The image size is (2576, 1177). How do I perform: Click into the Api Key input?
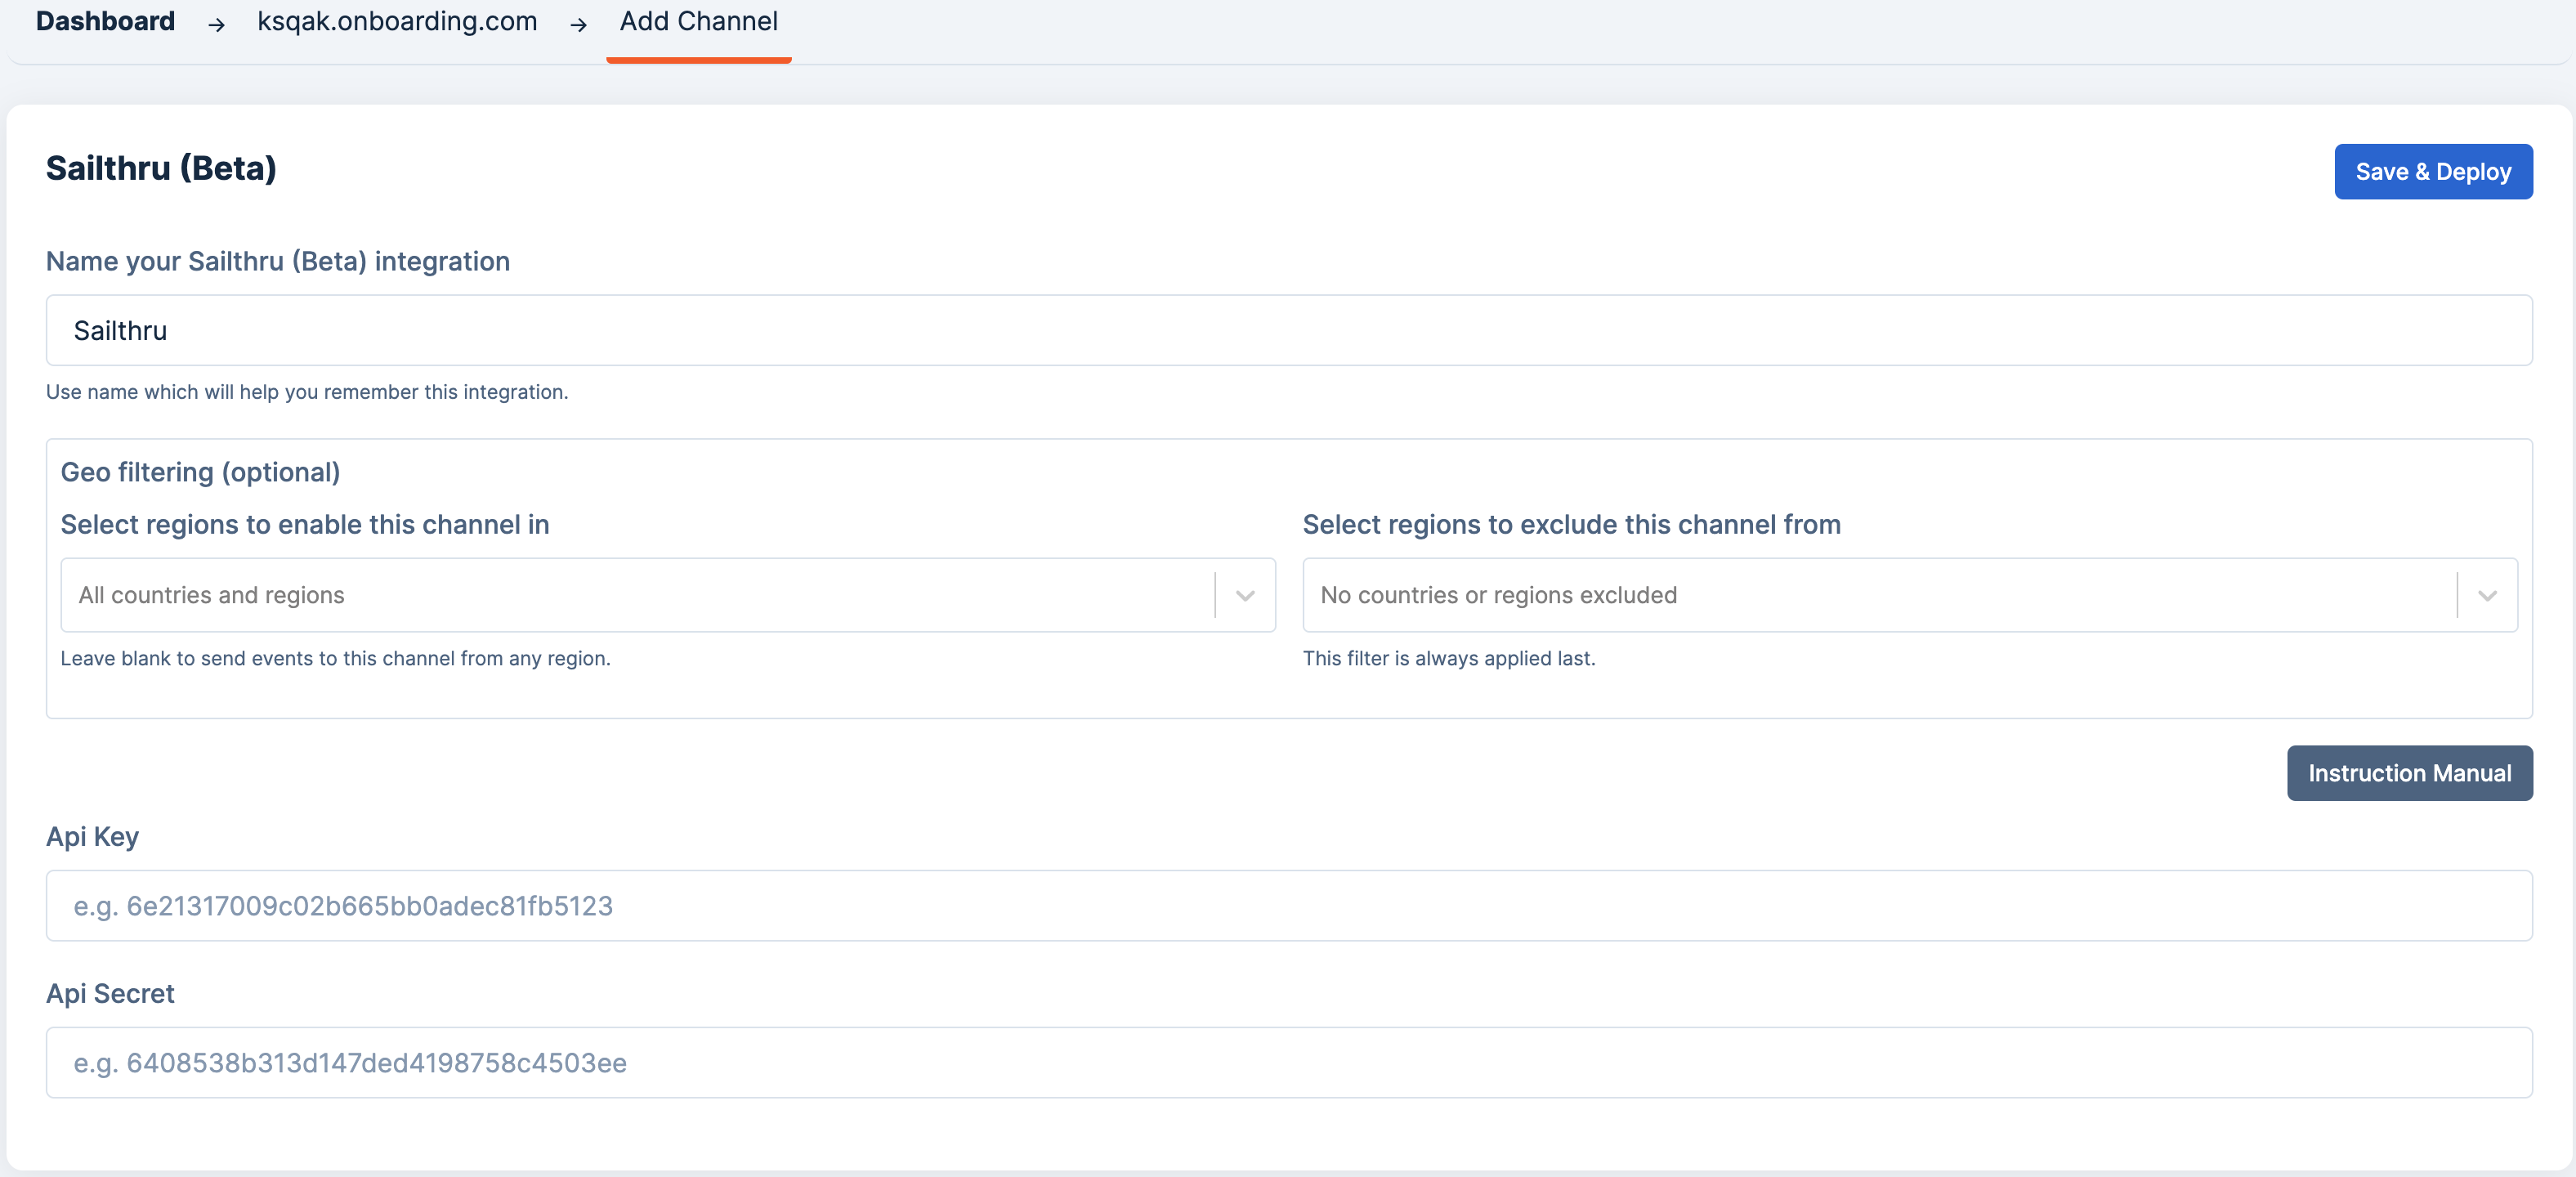(1288, 905)
